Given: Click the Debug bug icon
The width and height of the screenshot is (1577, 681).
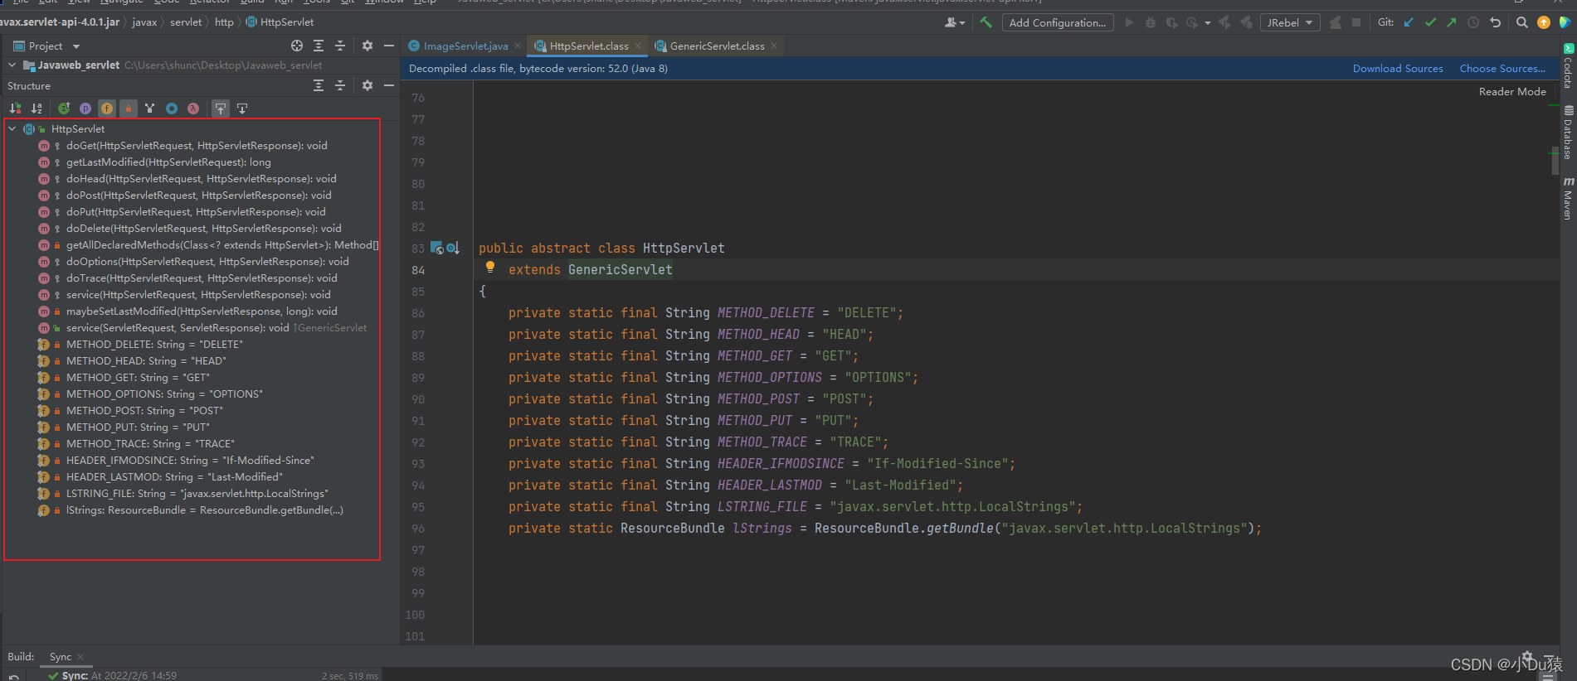Looking at the screenshot, I should point(1151,22).
